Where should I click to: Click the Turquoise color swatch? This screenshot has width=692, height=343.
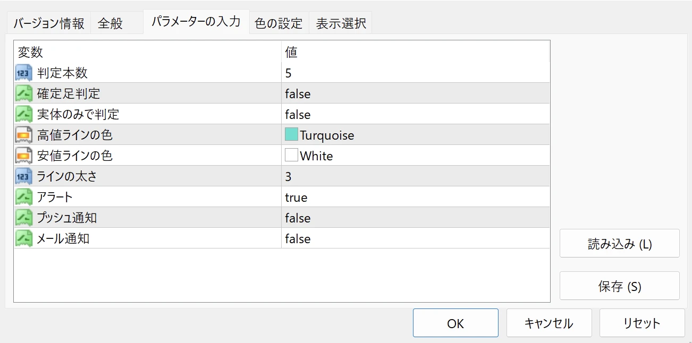click(x=291, y=135)
